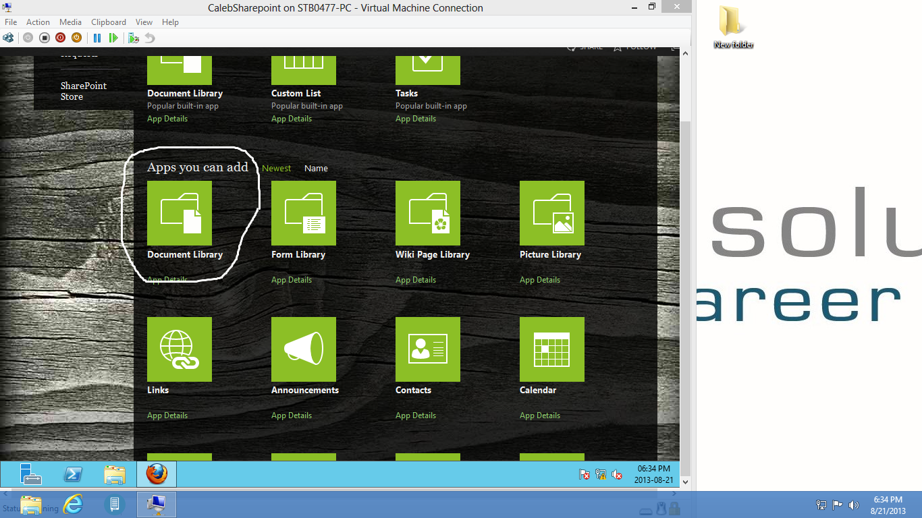Open App Details for Custom List
The image size is (922, 518).
click(x=292, y=119)
